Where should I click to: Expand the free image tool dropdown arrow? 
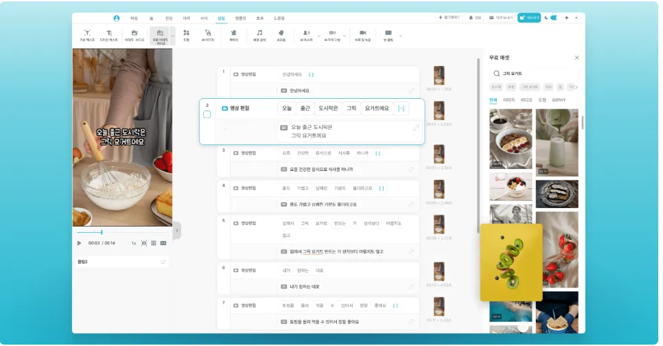coord(172,36)
